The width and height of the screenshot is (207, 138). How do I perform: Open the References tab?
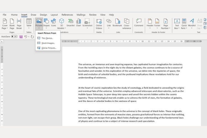click(67, 15)
